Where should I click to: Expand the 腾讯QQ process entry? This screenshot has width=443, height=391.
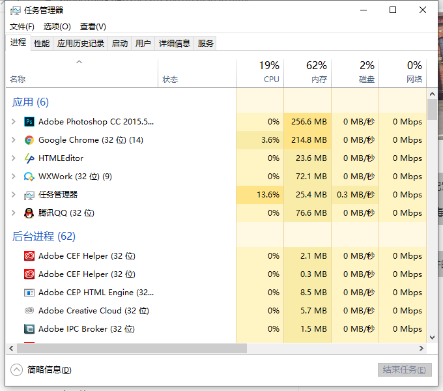pos(14,213)
